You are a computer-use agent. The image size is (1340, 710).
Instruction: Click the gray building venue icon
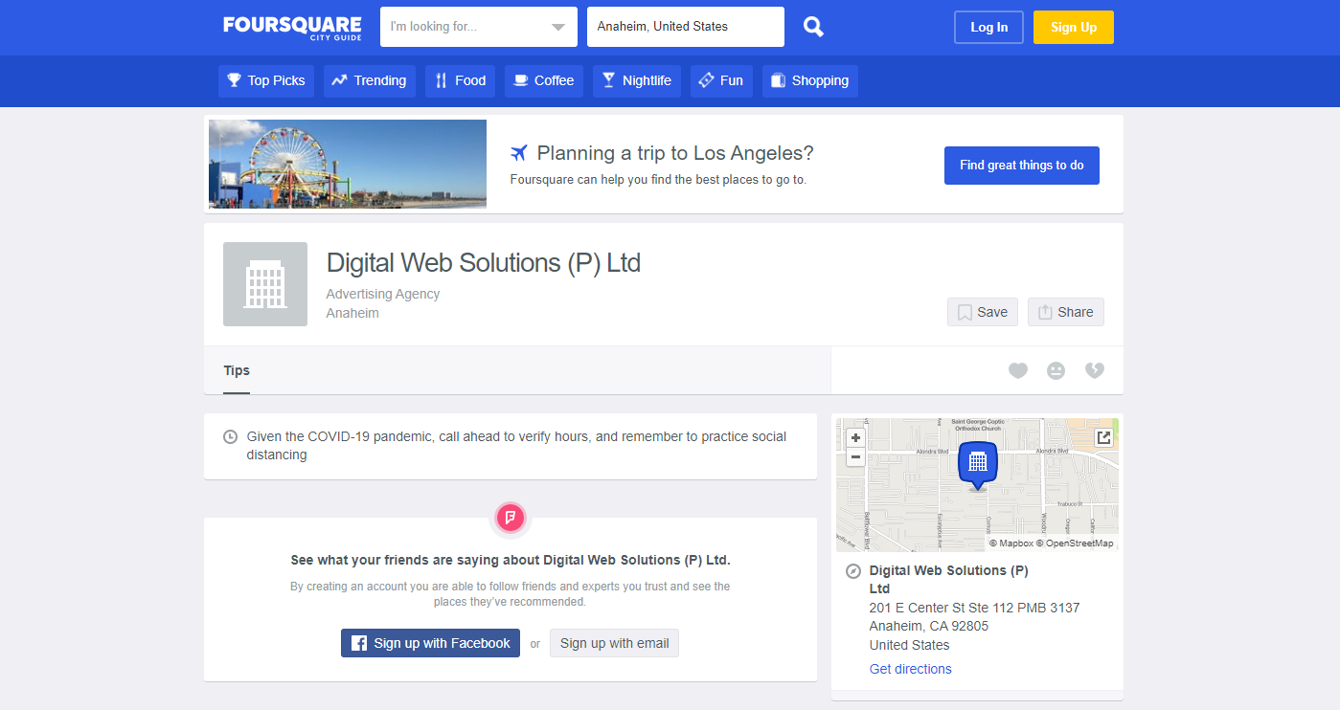(265, 284)
